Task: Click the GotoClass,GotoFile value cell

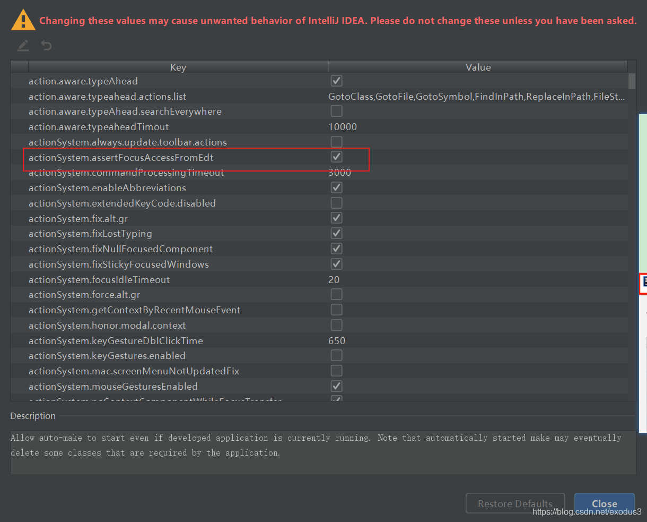Action: click(x=477, y=97)
